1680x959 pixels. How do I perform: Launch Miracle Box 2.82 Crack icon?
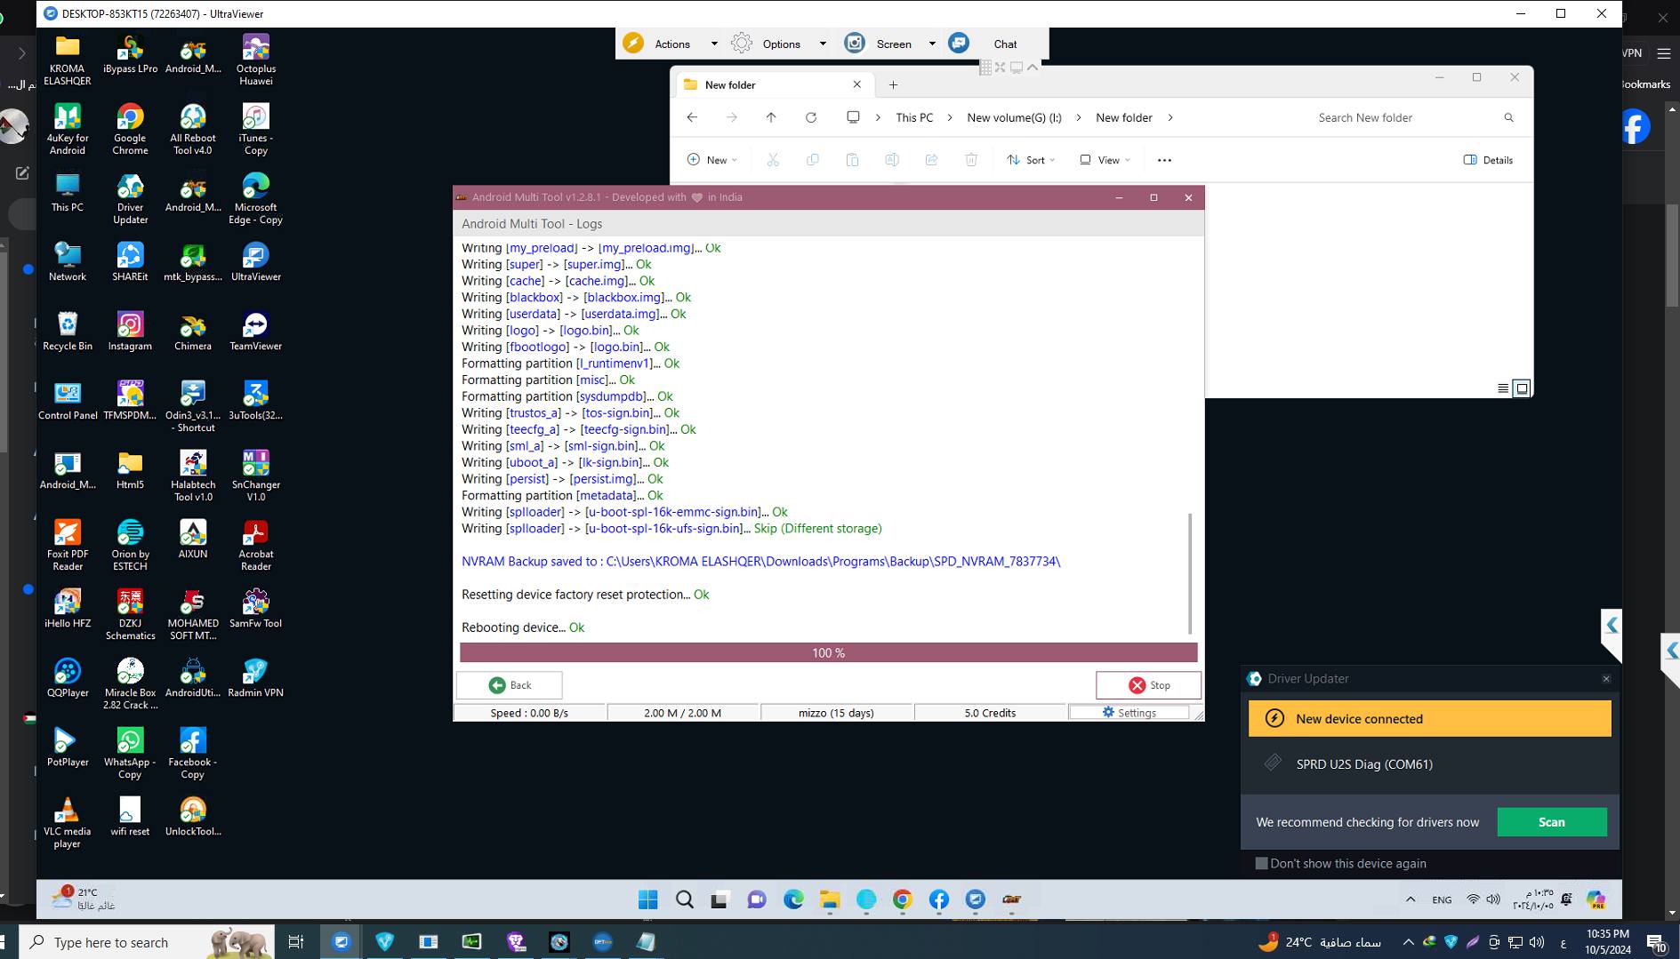(x=130, y=683)
